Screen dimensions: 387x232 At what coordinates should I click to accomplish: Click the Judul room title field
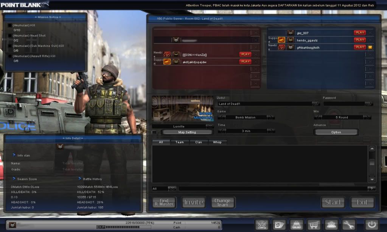point(265,104)
